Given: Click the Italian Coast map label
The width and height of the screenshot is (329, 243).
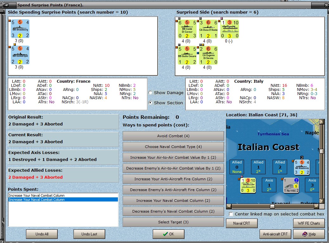Looking at the screenshot, I should pyautogui.click(x=268, y=147).
